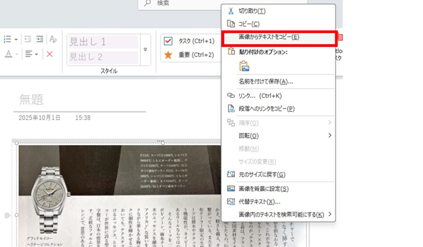Click the increase indent icon
423x247 pixels.
tap(40, 39)
